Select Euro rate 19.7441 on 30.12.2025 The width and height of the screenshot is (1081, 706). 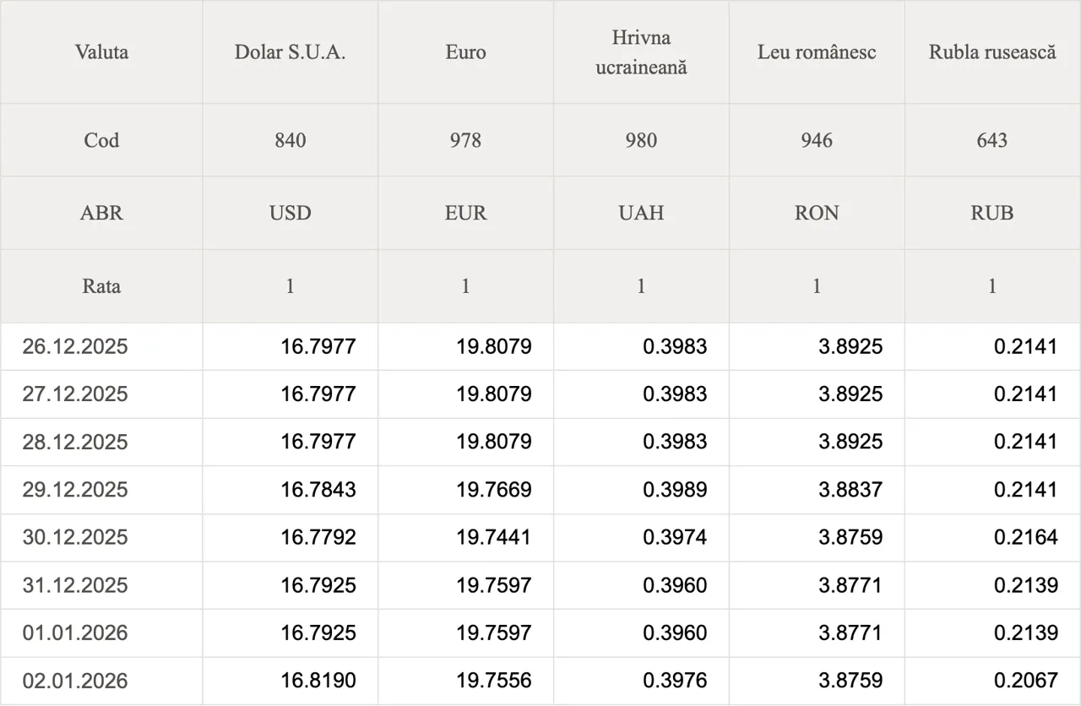pyautogui.click(x=494, y=537)
